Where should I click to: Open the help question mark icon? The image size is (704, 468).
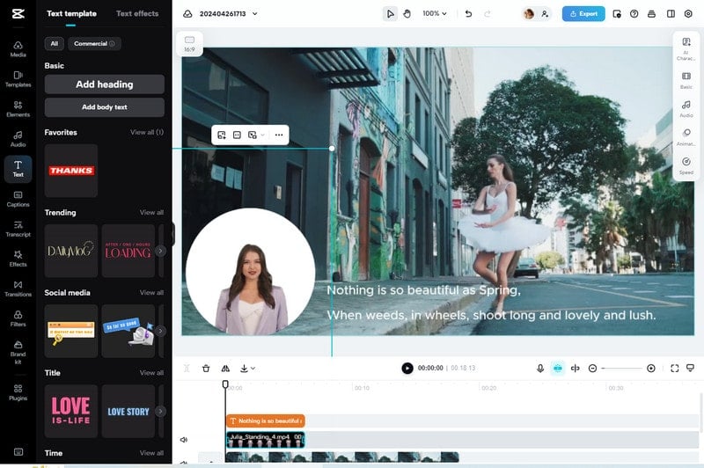pyautogui.click(x=634, y=14)
